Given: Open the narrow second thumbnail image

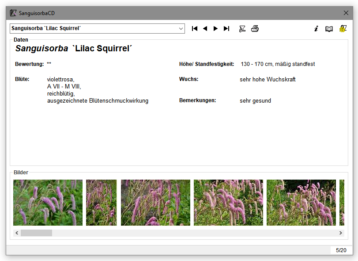Looking at the screenshot, I should pos(101,203).
